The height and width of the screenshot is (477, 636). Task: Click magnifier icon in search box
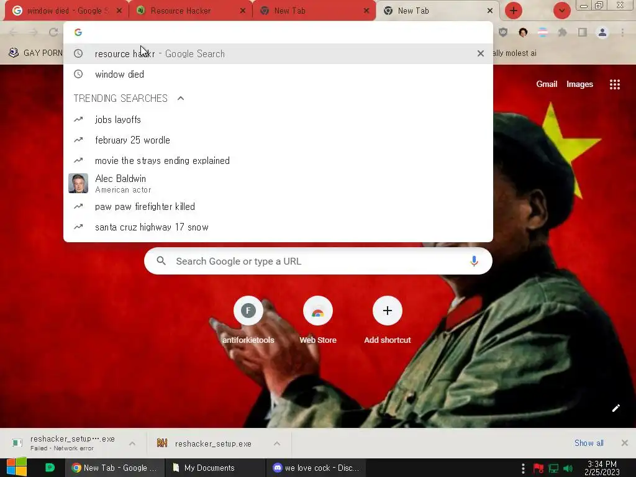coord(161,261)
